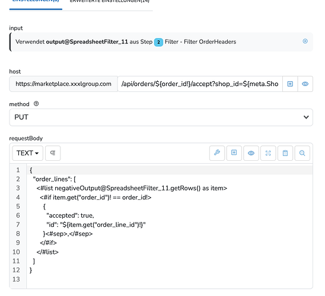Image resolution: width=325 pixels, height=296 pixels.
Task: Click the insert variable plus icon beside host path
Action: 290,84
